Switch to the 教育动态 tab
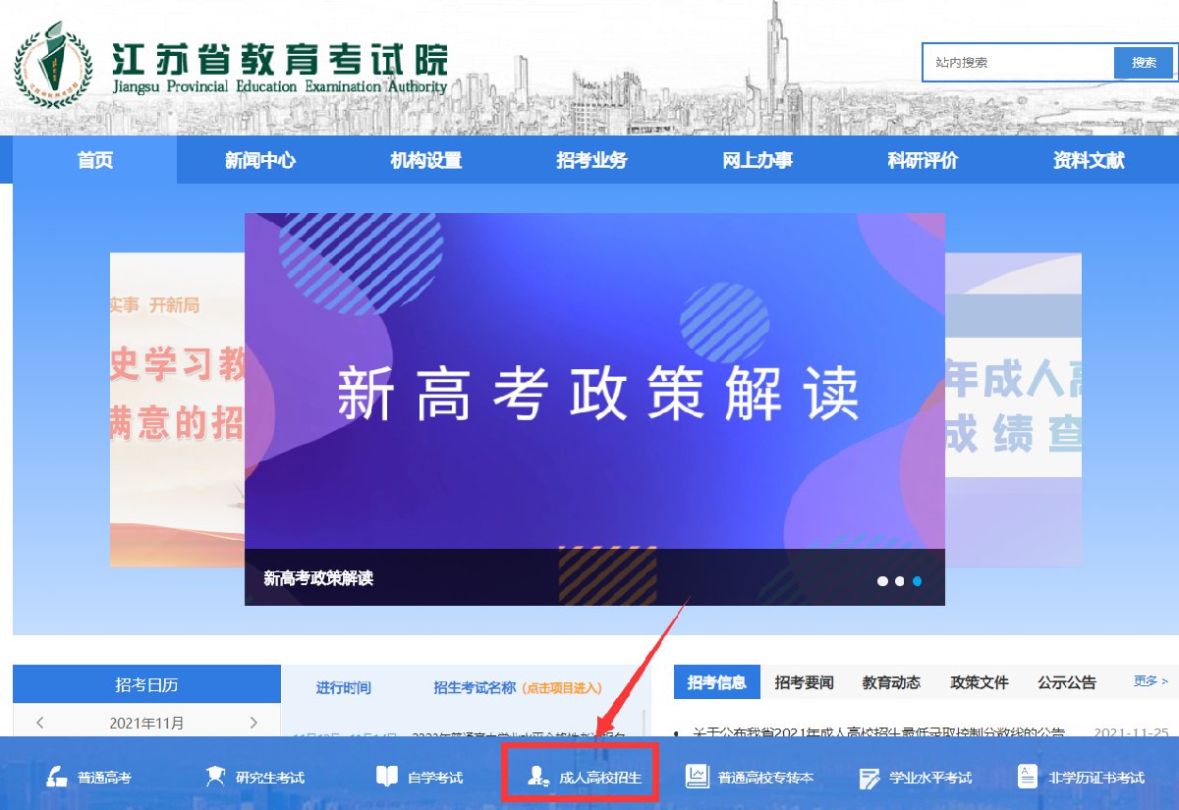The height and width of the screenshot is (810, 1179). click(891, 682)
